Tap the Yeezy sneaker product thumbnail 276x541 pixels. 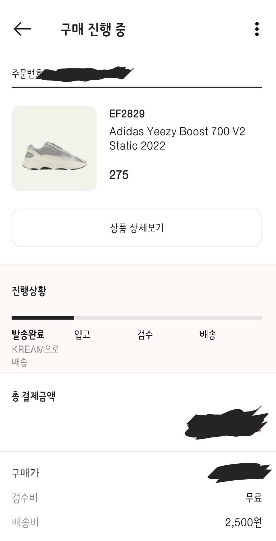(54, 148)
